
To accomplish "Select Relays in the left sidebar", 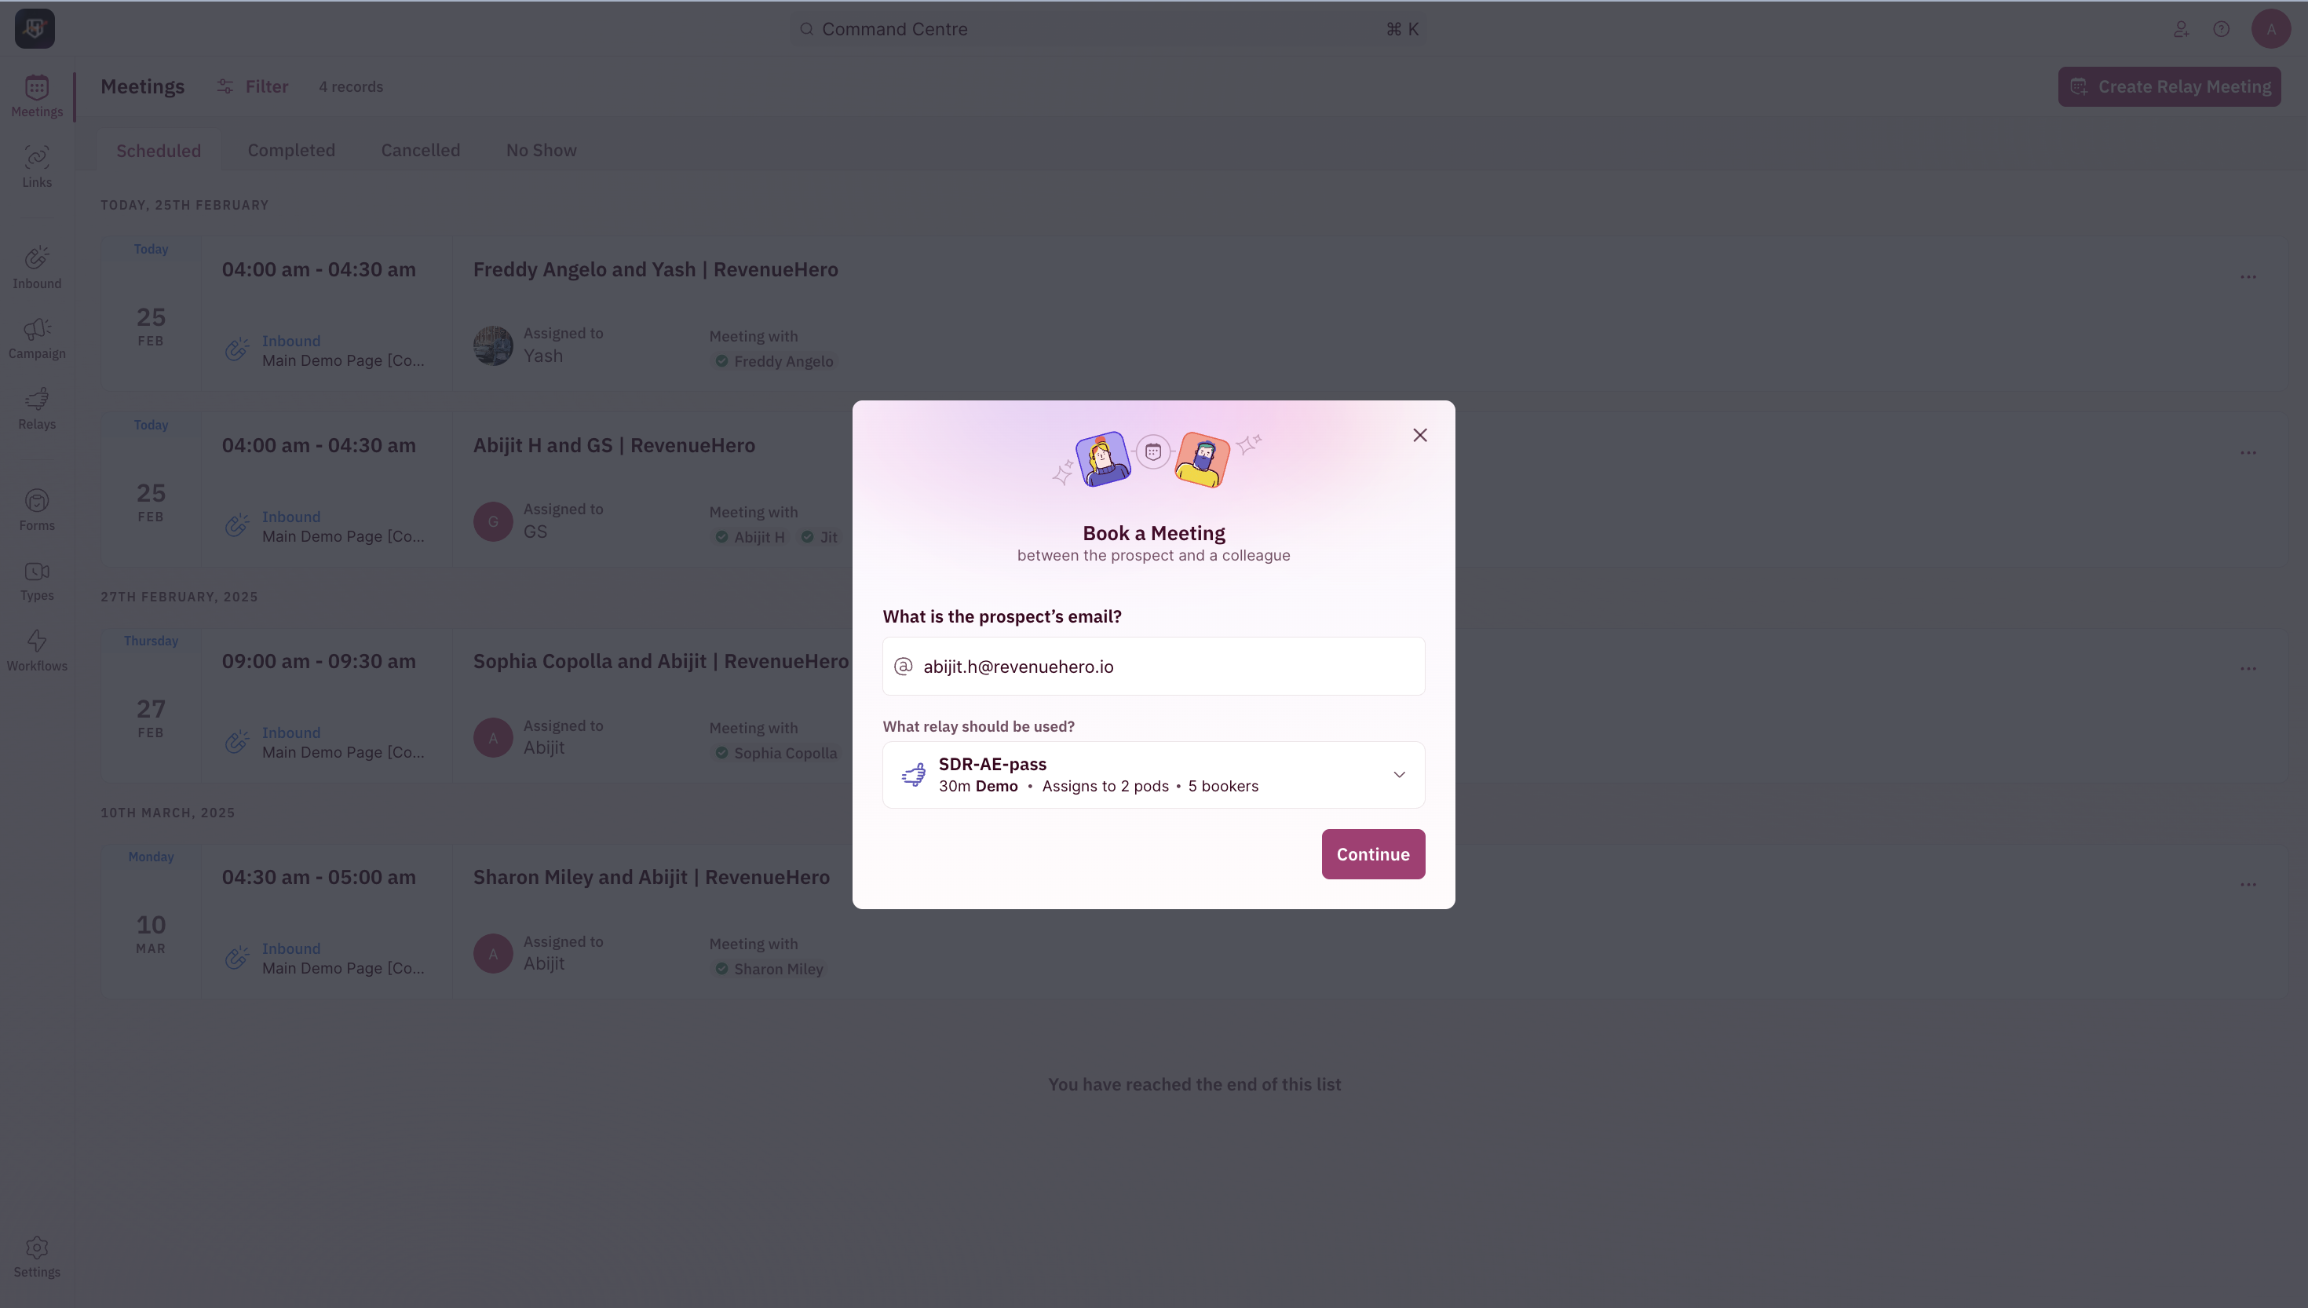I will (x=37, y=409).
